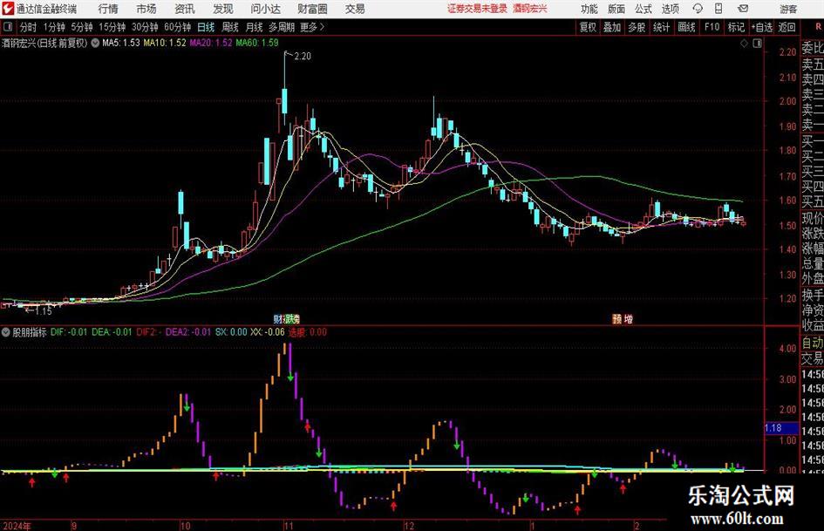Click the 酒钢宏兴(日线 前复权) chart title
The height and width of the screenshot is (531, 824).
(44, 43)
